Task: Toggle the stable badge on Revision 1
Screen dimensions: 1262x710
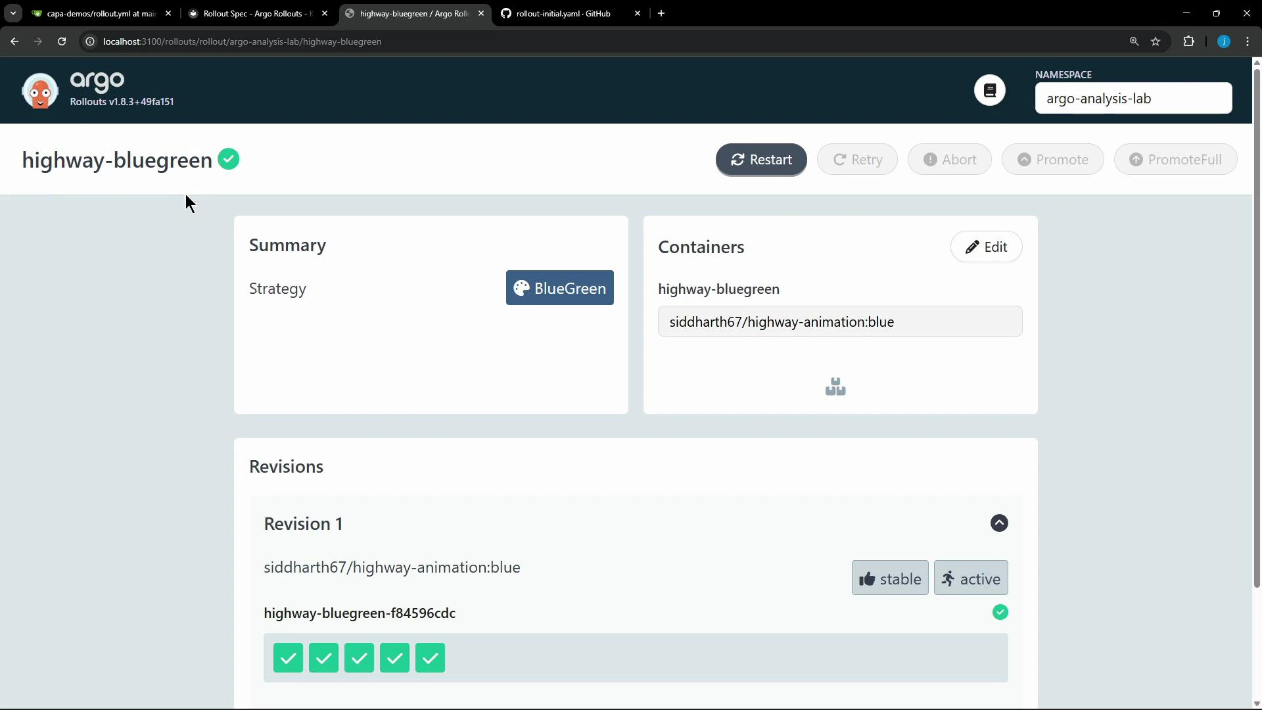Action: point(890,579)
